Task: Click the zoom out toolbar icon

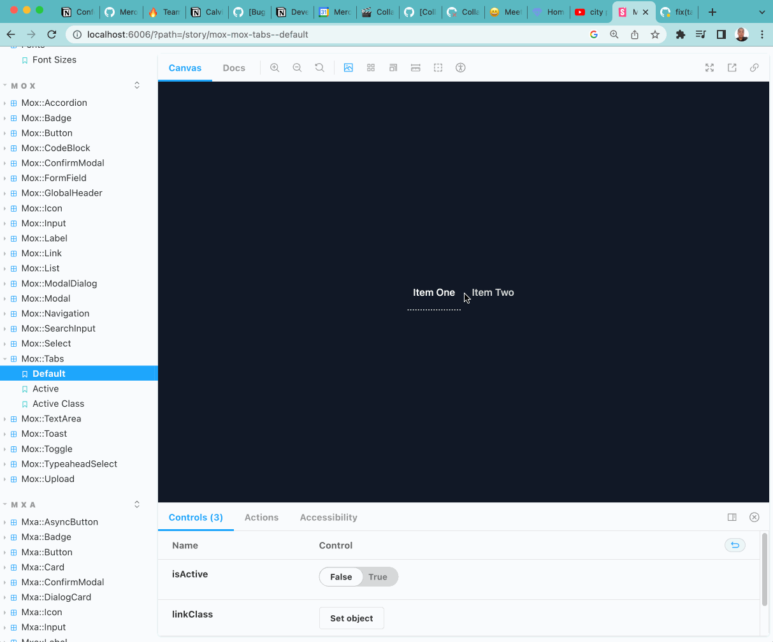Action: pos(297,68)
